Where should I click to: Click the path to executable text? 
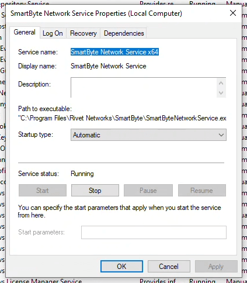coord(122,118)
